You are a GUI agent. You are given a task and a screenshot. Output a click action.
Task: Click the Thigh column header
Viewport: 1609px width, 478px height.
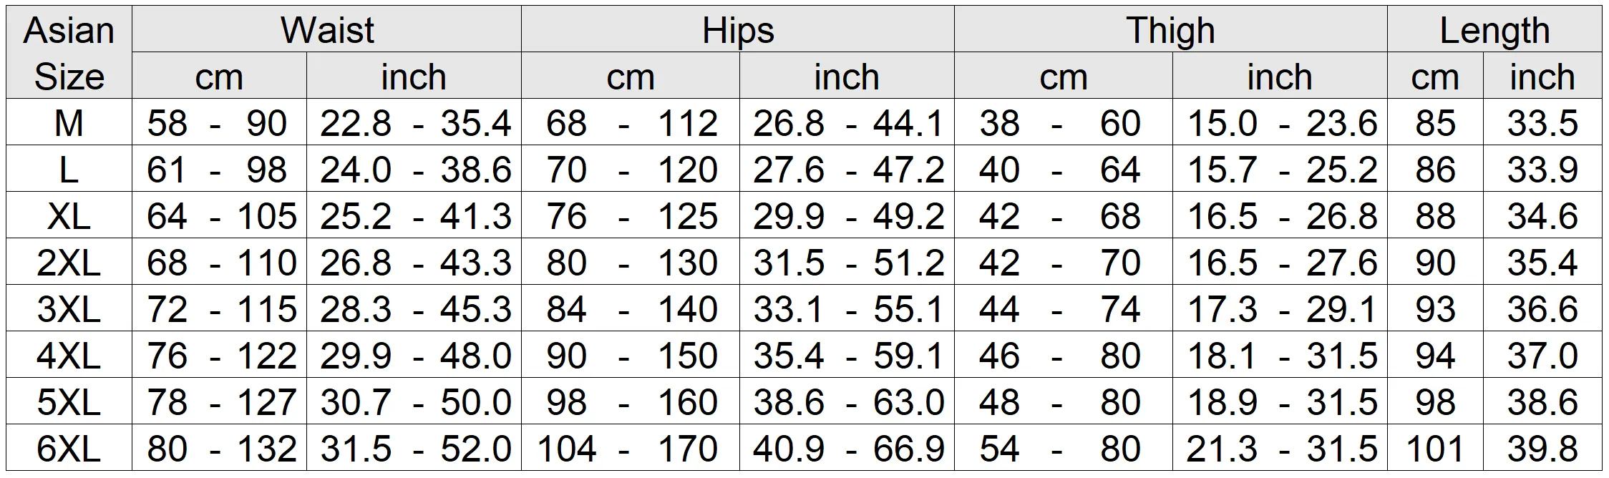(1171, 29)
